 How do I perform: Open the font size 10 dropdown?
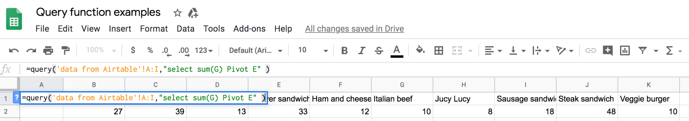[313, 50]
